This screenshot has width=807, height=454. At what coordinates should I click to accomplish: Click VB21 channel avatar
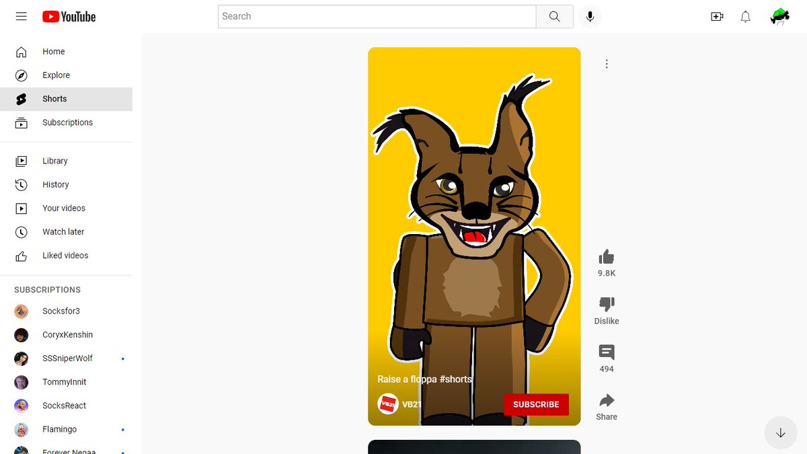[x=388, y=404]
